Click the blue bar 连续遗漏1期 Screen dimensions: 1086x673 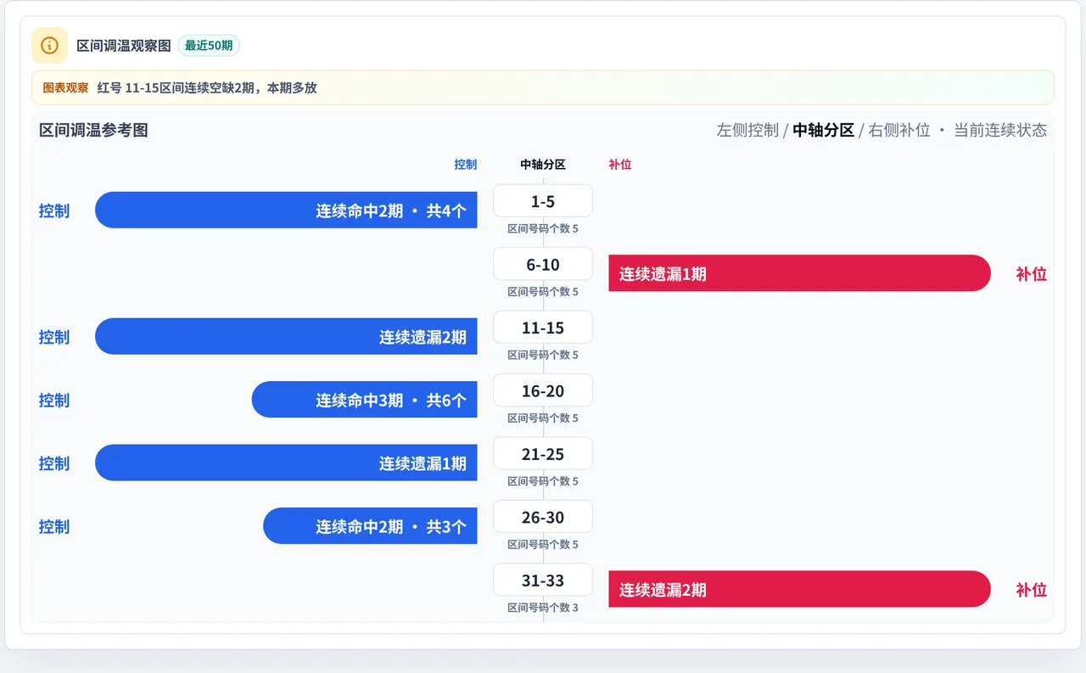(x=286, y=463)
